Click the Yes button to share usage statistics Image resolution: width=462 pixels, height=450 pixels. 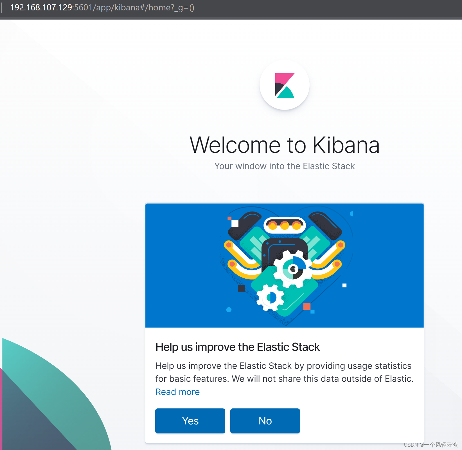coord(190,421)
